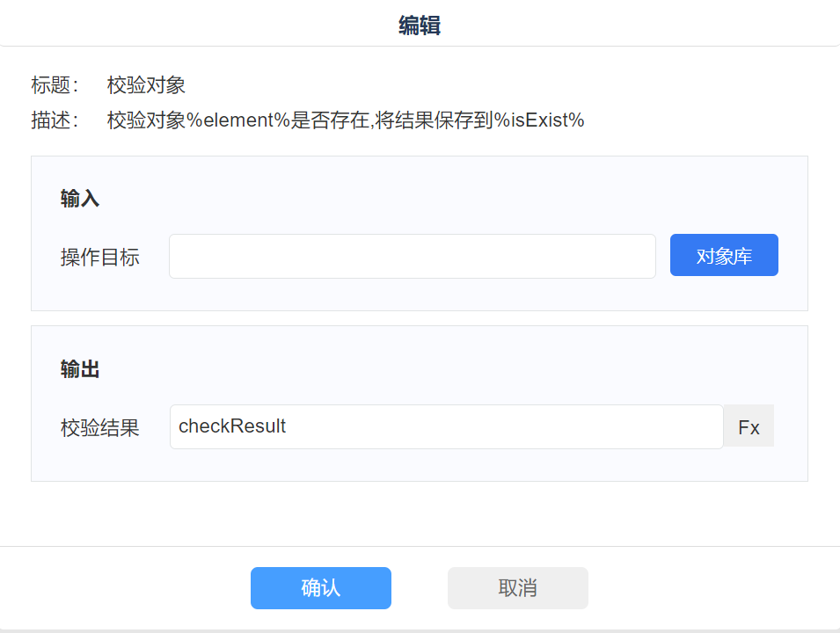The height and width of the screenshot is (633, 840).
Task: Click the %isExist% placeholder in the description
Action: [x=539, y=120]
